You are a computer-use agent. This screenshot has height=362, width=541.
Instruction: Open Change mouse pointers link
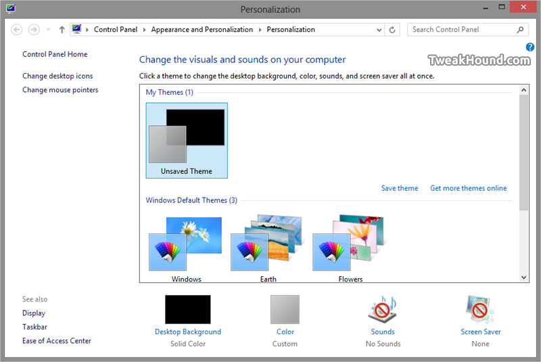60,90
